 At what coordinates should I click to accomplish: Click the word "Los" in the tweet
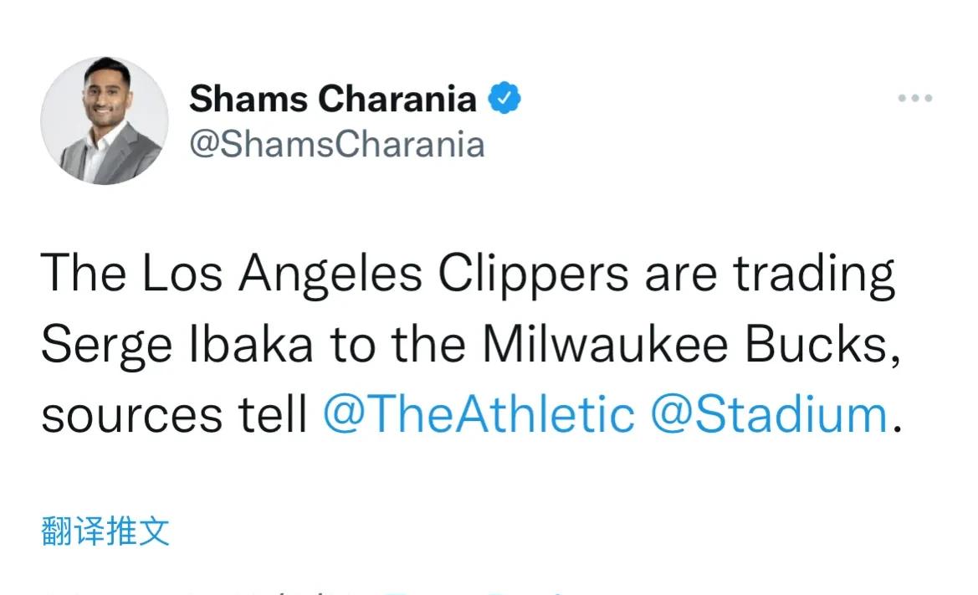tap(182, 273)
